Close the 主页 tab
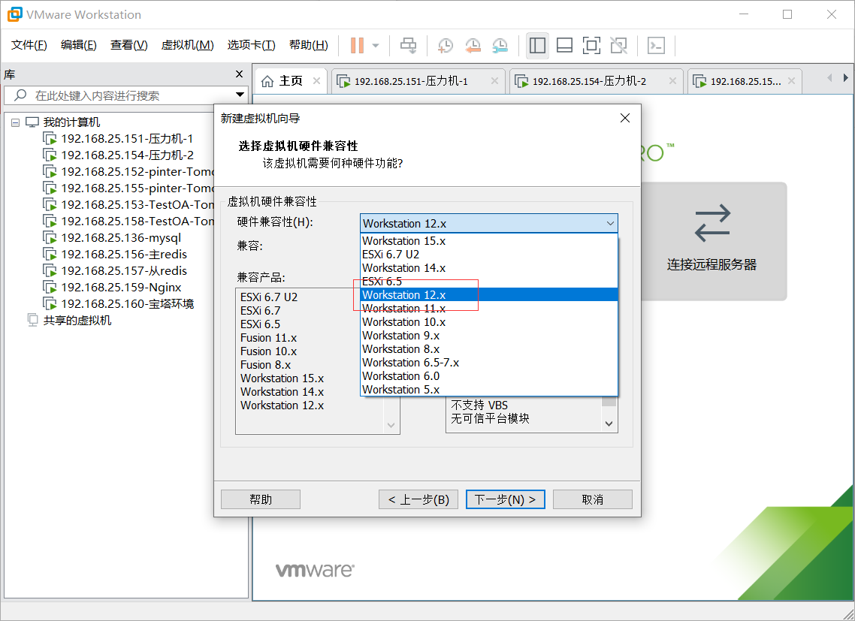The image size is (855, 621). (316, 80)
